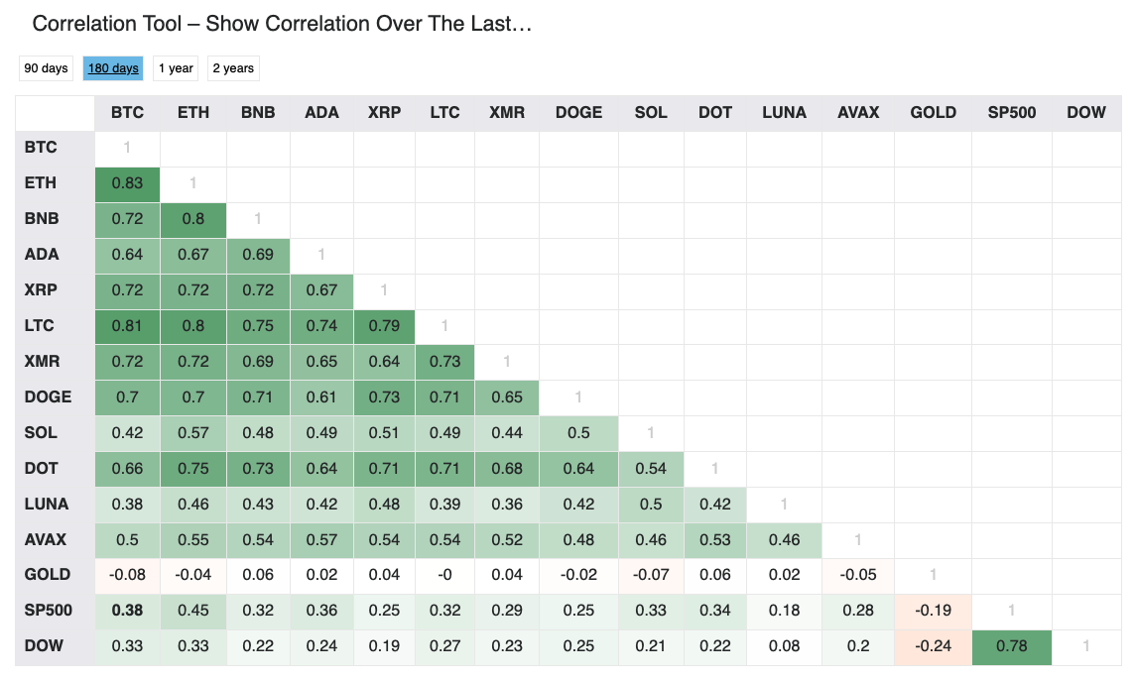Click the SP500 column header
Image resolution: width=1135 pixels, height=679 pixels.
[1011, 113]
